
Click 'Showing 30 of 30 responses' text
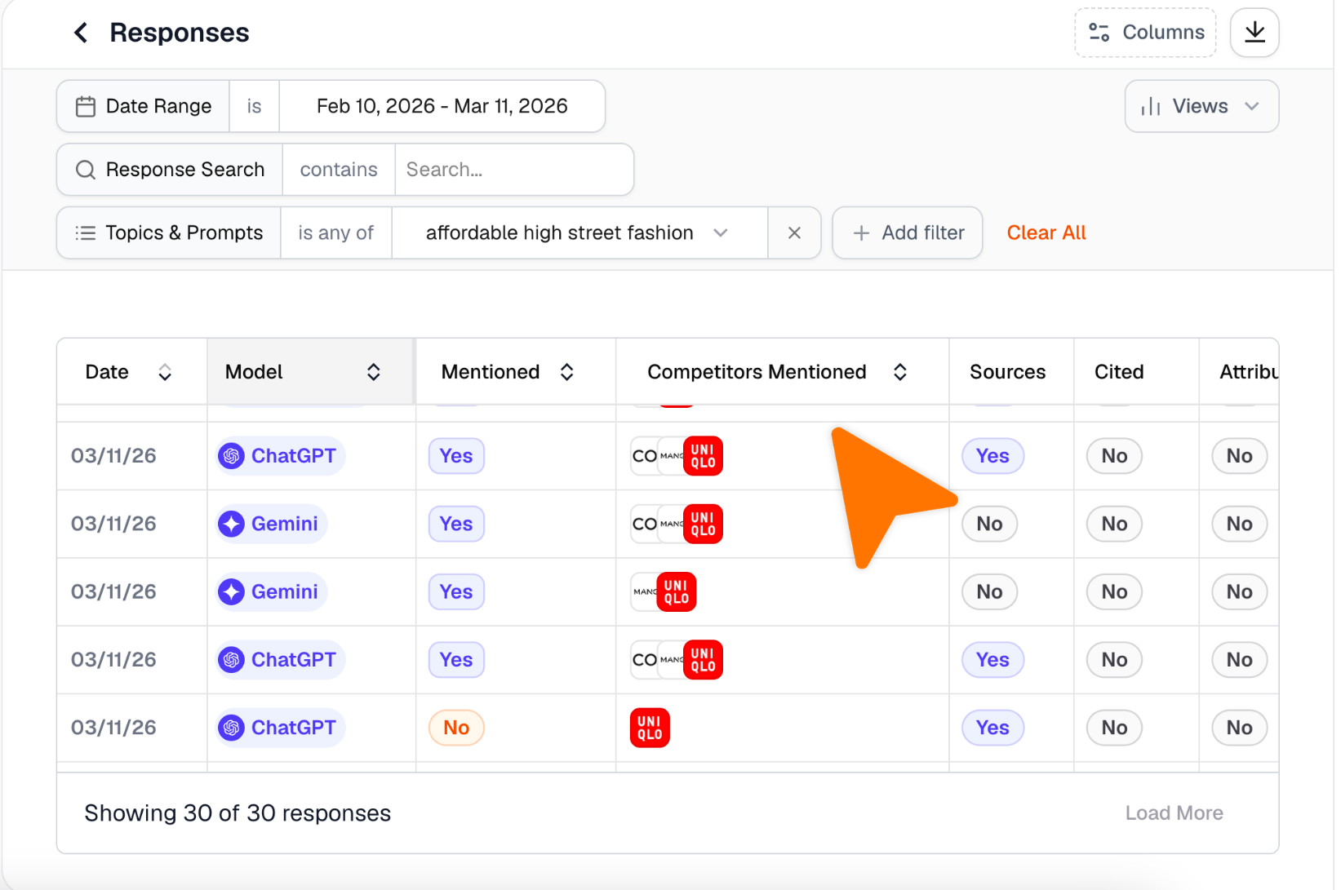coord(238,813)
